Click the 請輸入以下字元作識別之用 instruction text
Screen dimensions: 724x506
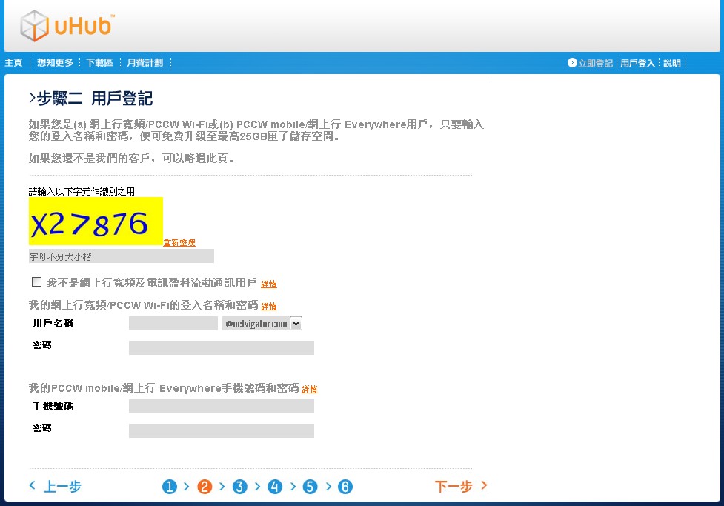[82, 192]
